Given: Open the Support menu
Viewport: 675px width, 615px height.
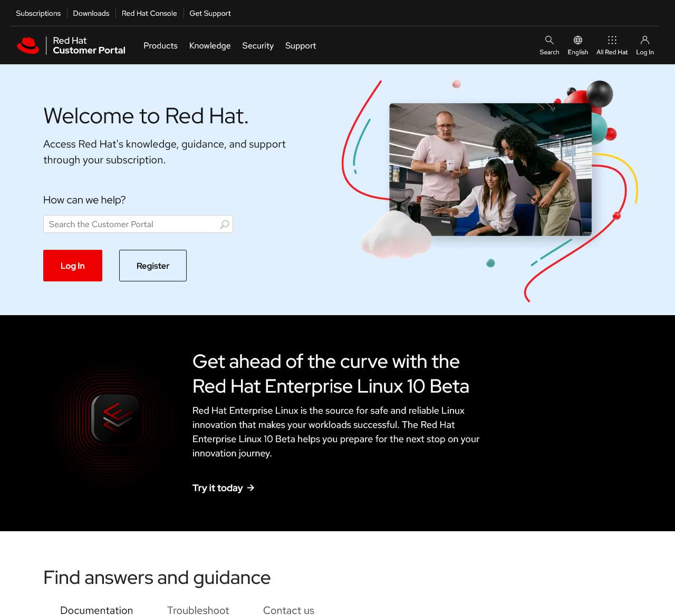Looking at the screenshot, I should (x=300, y=45).
